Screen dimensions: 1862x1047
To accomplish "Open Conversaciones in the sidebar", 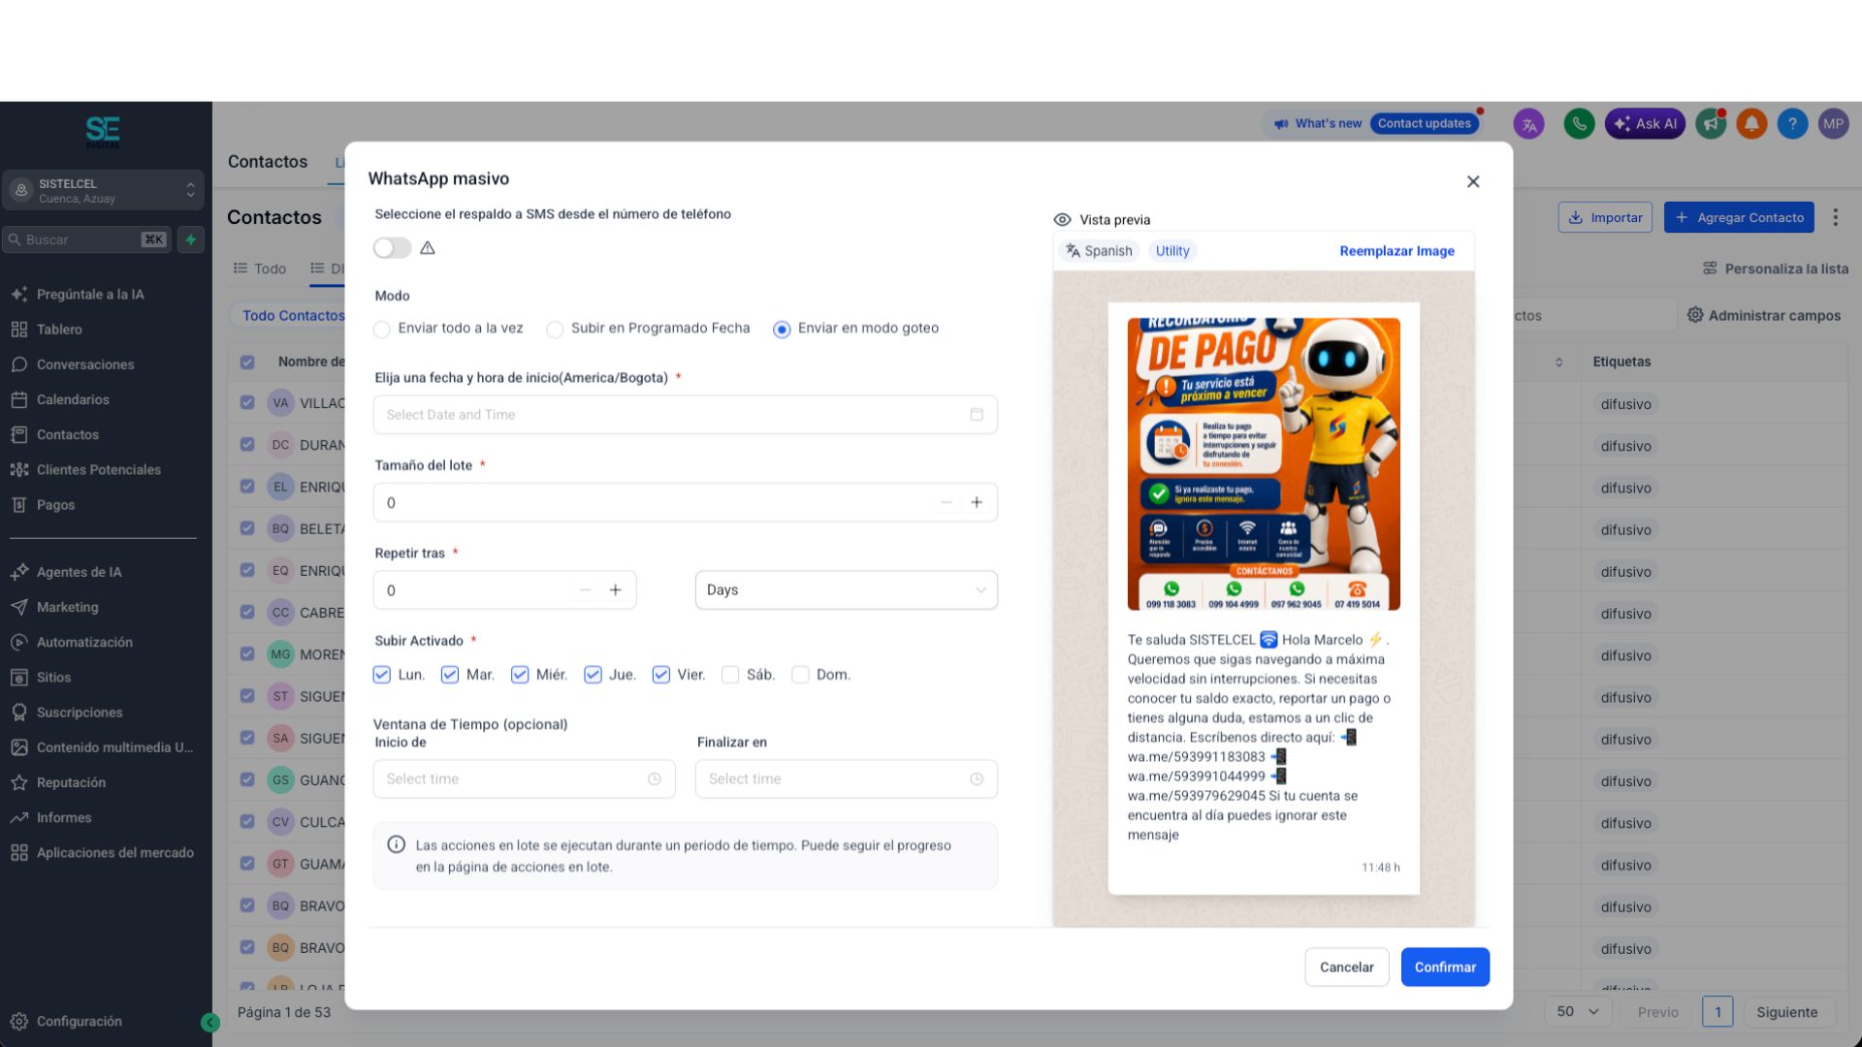I will pyautogui.click(x=85, y=365).
